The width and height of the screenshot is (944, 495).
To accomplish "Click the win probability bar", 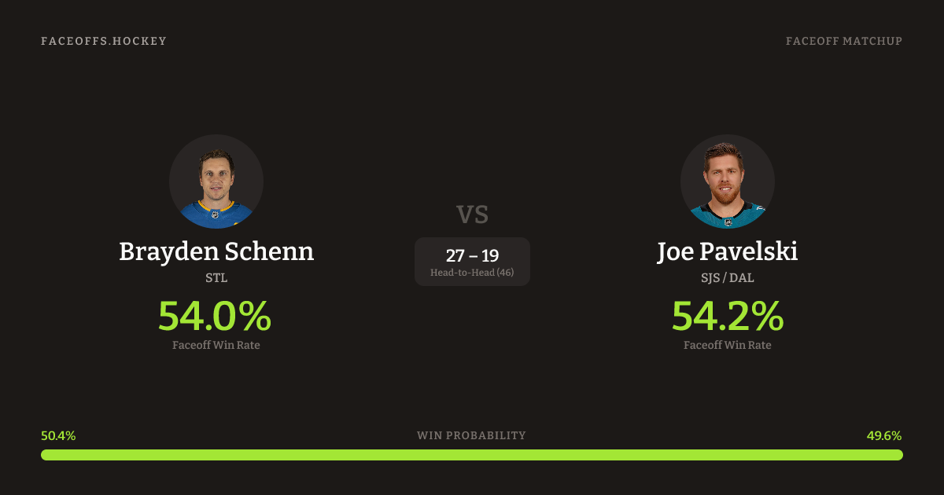I will [472, 455].
